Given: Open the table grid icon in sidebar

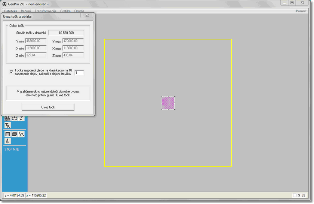Looking at the screenshot, I should click(7, 134).
